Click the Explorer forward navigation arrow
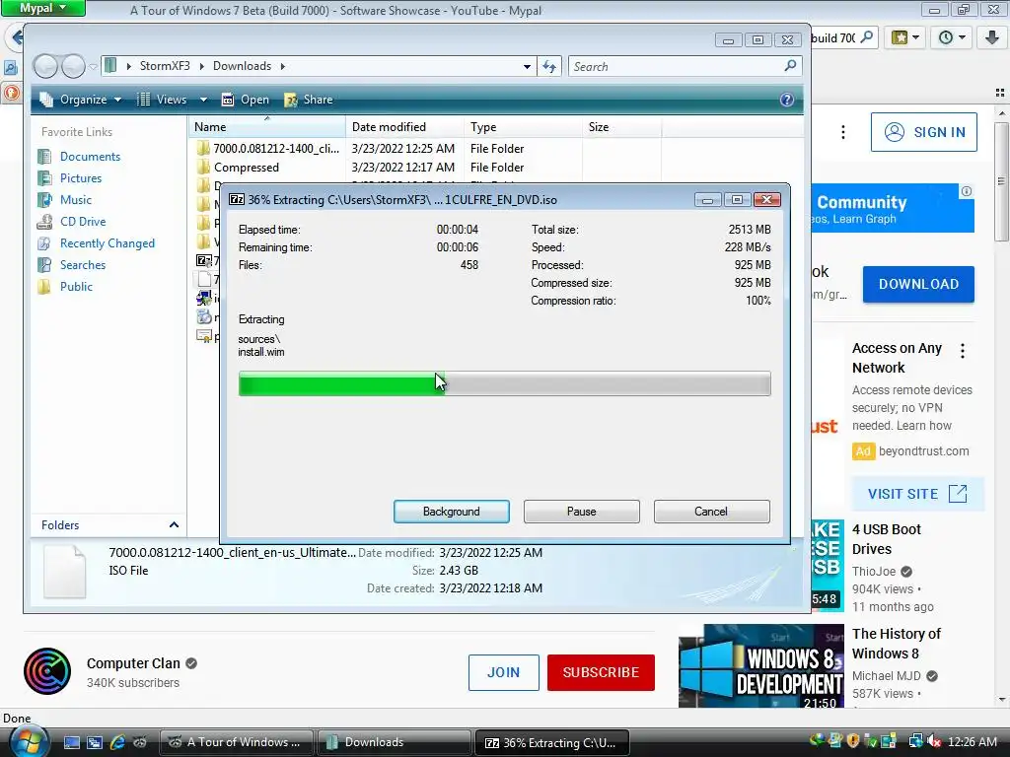The width and height of the screenshot is (1010, 757). [72, 66]
